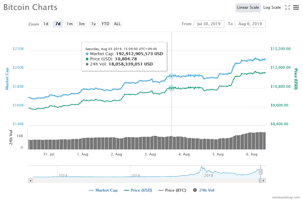Select the 1d zoom range
This screenshot has width=303, height=200.
(x=46, y=24)
